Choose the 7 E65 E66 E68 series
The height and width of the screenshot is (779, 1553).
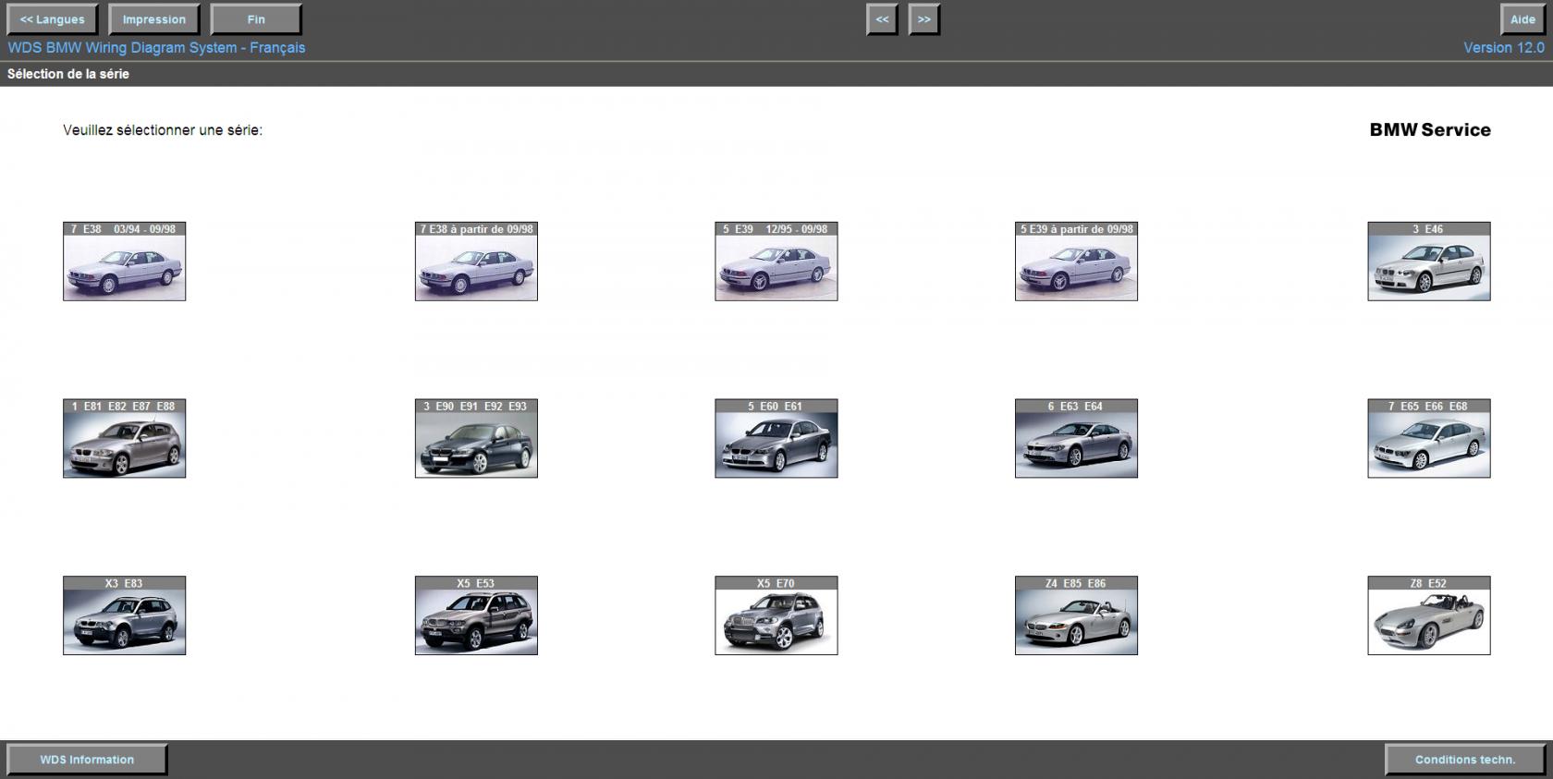click(1429, 439)
